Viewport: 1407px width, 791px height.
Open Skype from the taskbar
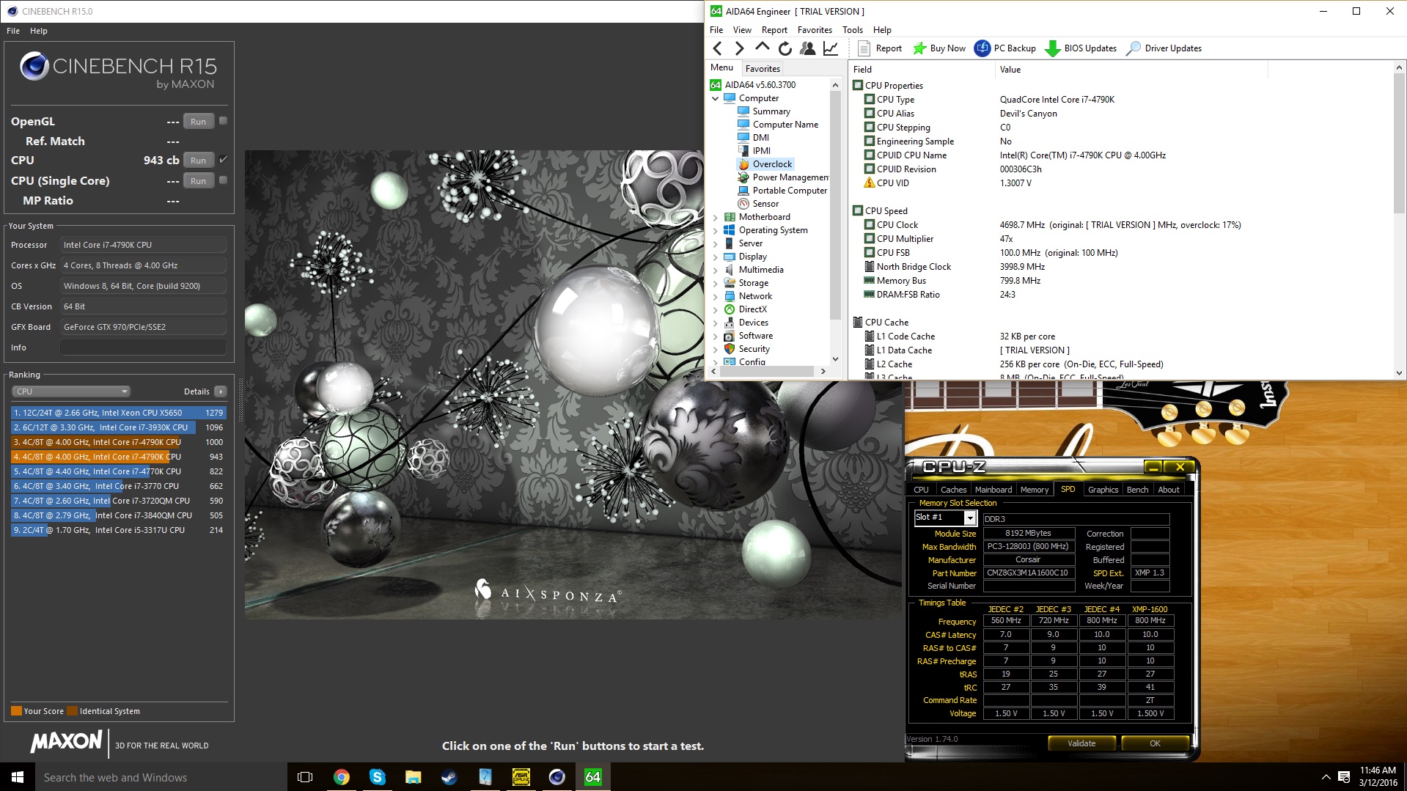tap(377, 777)
